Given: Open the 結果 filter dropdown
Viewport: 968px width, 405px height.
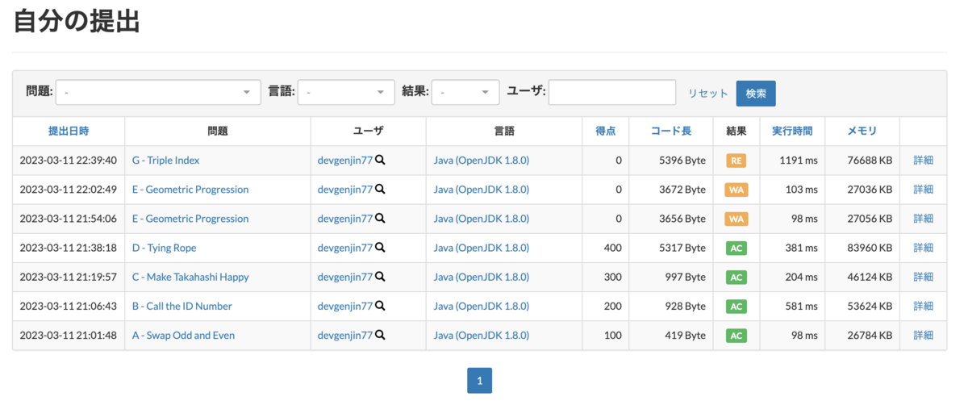Looking at the screenshot, I should (x=465, y=93).
